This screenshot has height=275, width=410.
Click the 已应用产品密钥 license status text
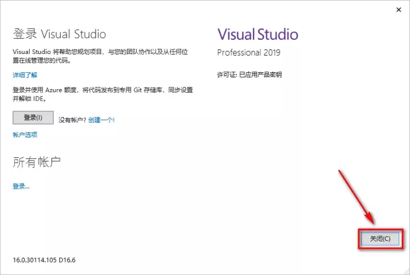260,74
